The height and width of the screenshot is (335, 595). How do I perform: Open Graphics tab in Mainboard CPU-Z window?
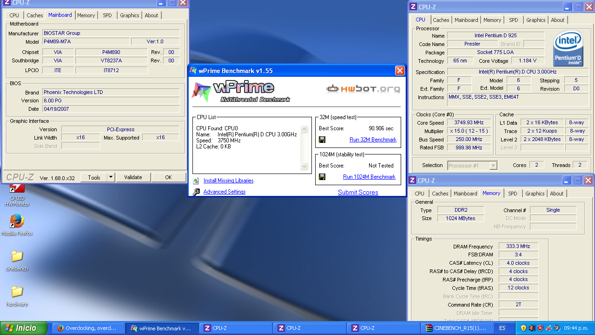point(129,15)
